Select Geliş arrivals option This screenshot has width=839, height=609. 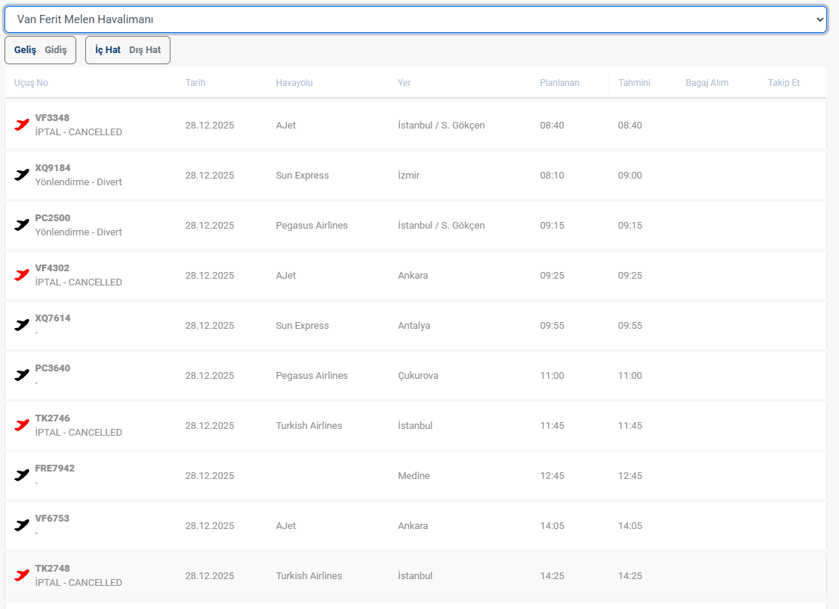(x=25, y=50)
